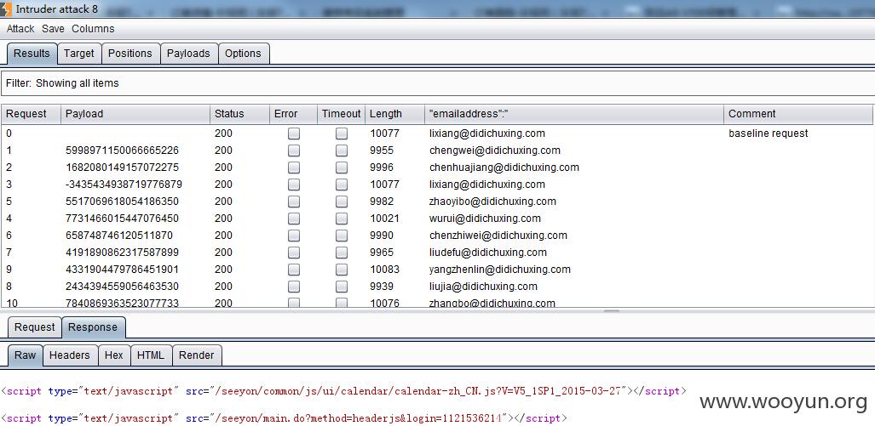Toggle Error checkbox in request 3 row
Screen dimensions: 875x426
coord(294,185)
